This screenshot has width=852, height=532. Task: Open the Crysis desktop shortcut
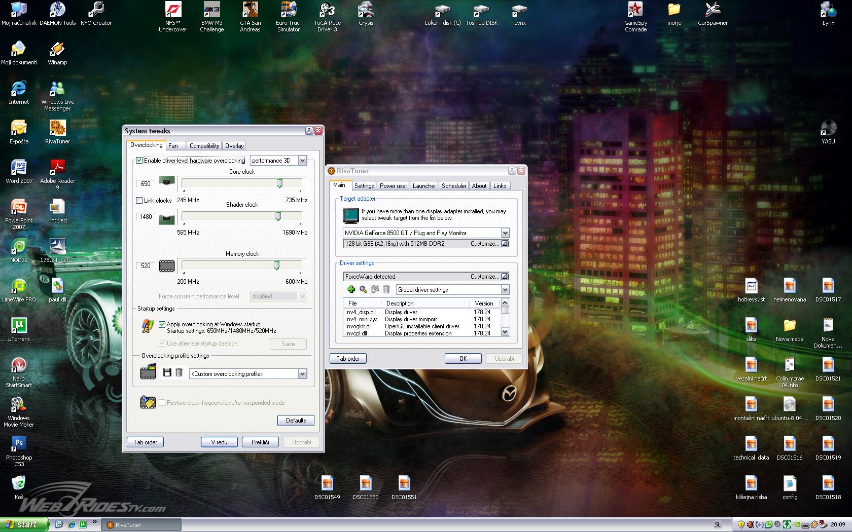click(x=366, y=14)
